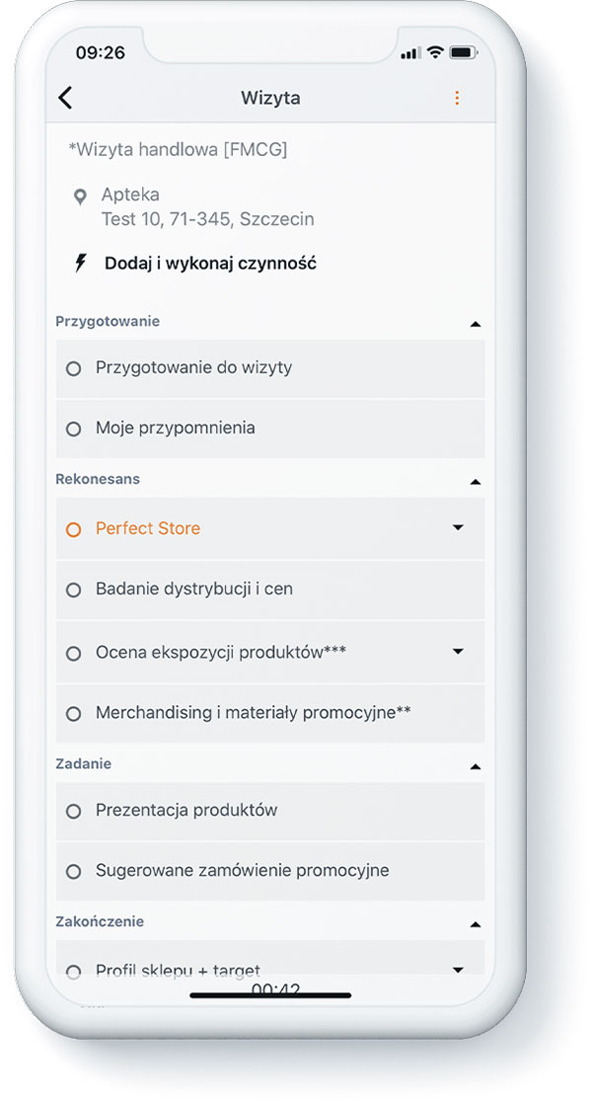
Task: Tap the location pin icon next to Apteka
Action: (x=81, y=197)
